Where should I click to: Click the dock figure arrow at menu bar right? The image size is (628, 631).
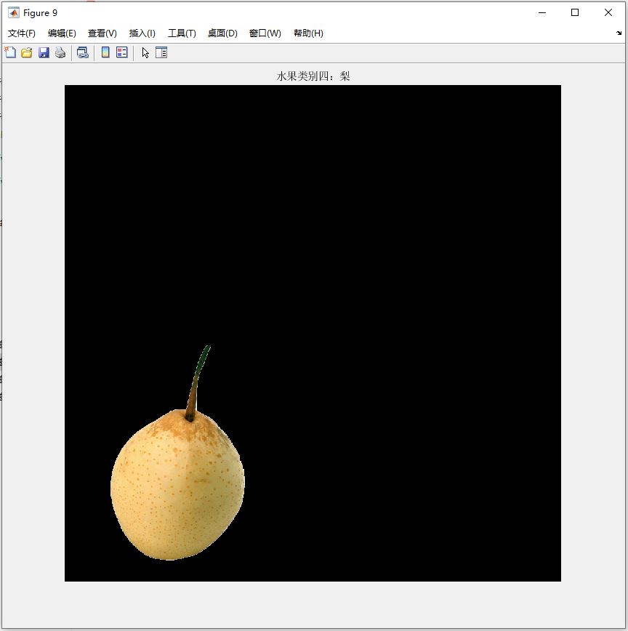point(619,33)
